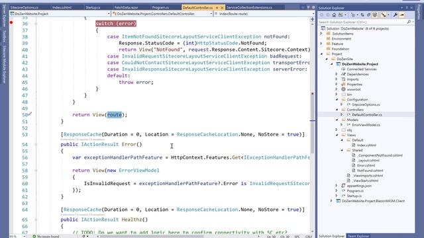Click the green No issues found checkmark
Viewport: 424px width, 238px height.
(x=34, y=237)
